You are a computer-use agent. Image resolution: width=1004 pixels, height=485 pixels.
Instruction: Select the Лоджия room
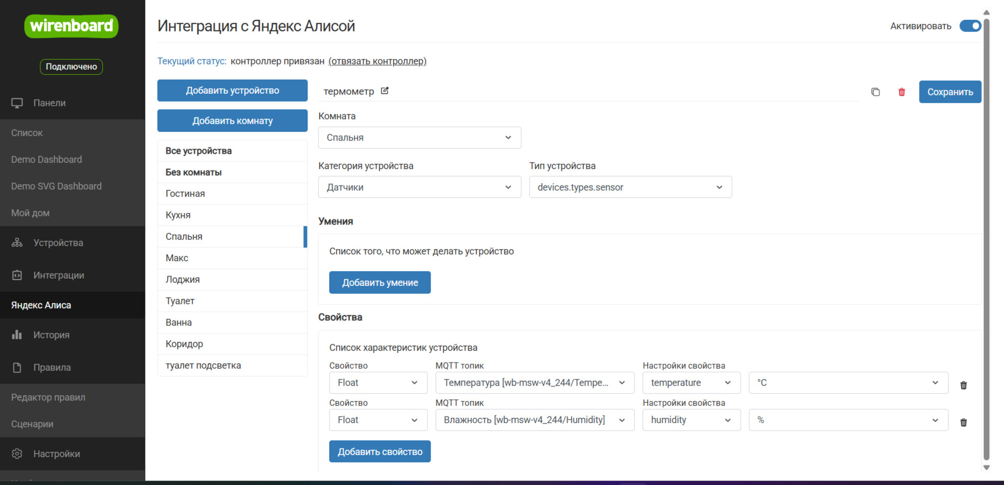pyautogui.click(x=232, y=280)
